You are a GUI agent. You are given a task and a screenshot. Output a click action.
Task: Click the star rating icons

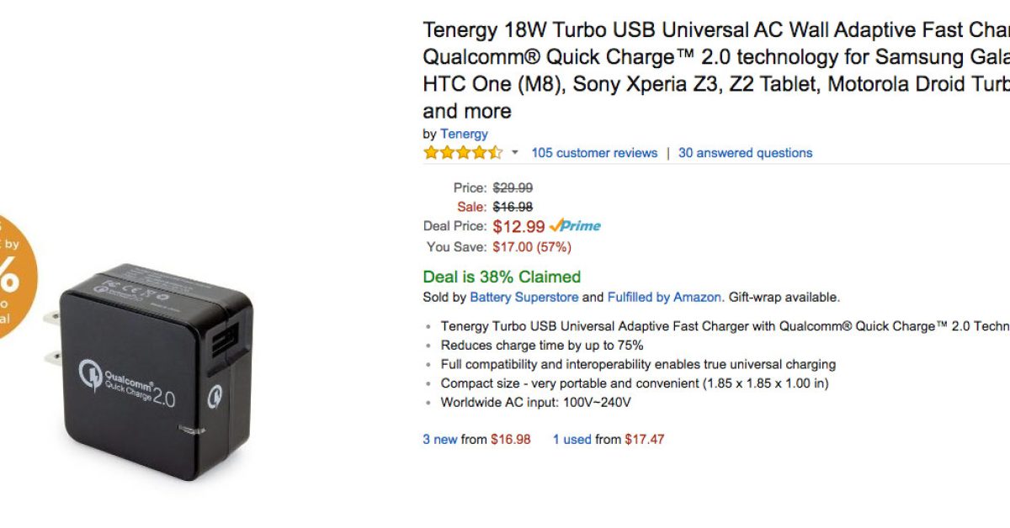pos(462,153)
